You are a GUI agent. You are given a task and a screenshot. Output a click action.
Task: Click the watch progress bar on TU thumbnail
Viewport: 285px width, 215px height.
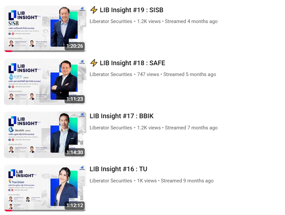point(45,211)
